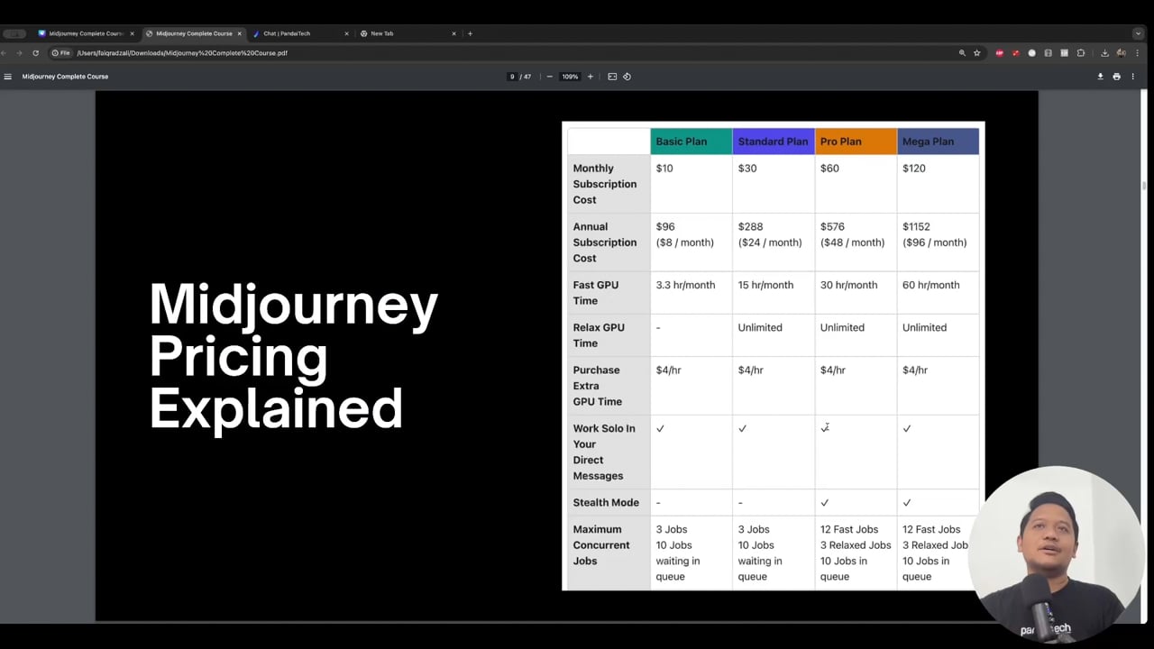The height and width of the screenshot is (649, 1154).
Task: Click the File site-info chip in address bar
Action: [61, 53]
